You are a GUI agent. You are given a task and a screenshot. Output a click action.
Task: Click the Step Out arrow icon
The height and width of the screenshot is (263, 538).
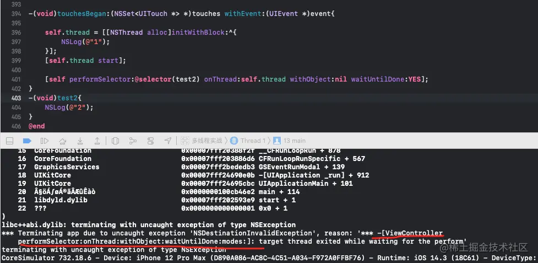pyautogui.click(x=97, y=141)
